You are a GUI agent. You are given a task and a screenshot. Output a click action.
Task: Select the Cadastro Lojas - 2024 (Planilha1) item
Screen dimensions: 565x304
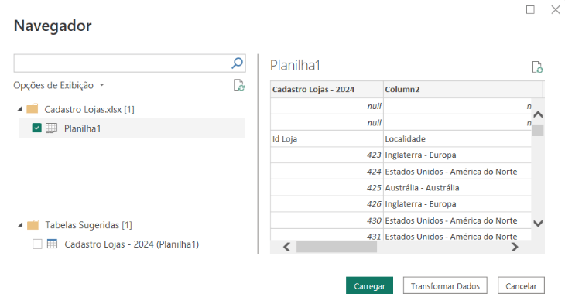pos(132,244)
